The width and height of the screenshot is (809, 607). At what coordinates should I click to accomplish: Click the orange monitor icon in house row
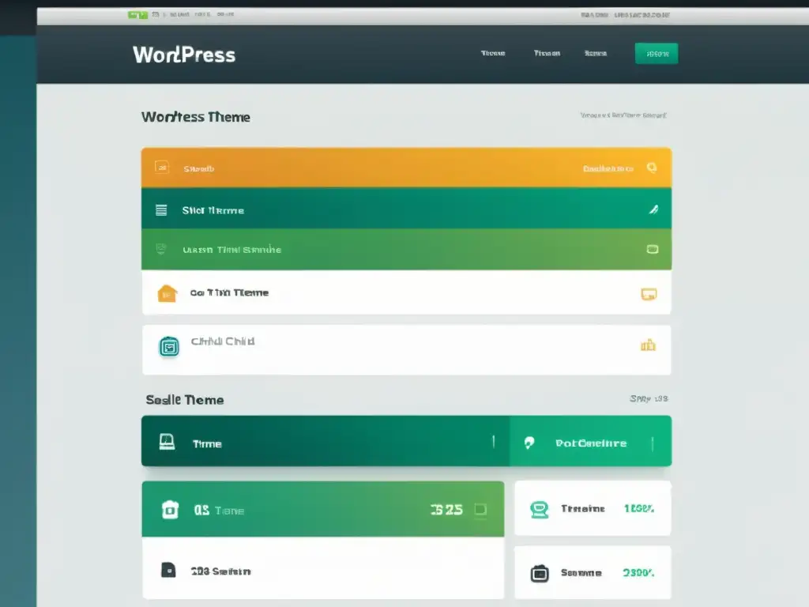click(x=649, y=294)
